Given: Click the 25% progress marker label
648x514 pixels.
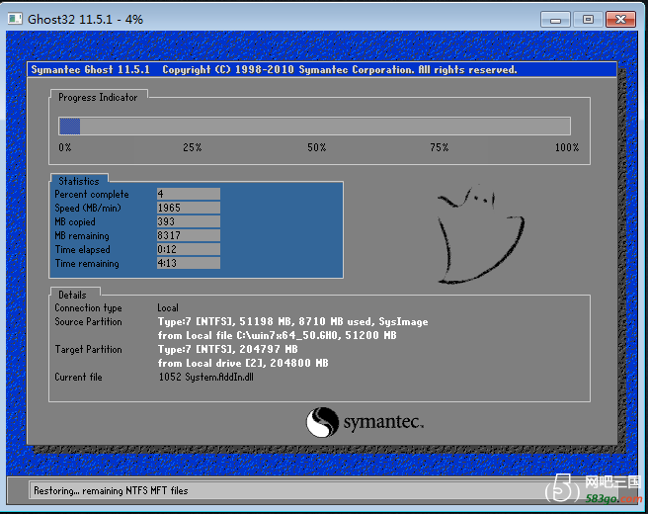Looking at the screenshot, I should coord(193,147).
